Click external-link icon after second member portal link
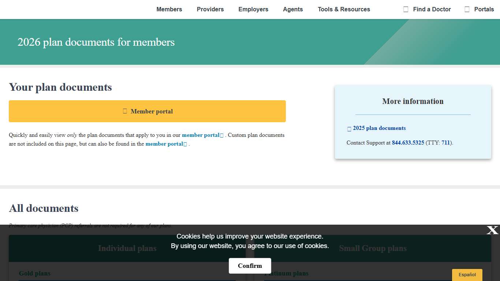 click(185, 144)
